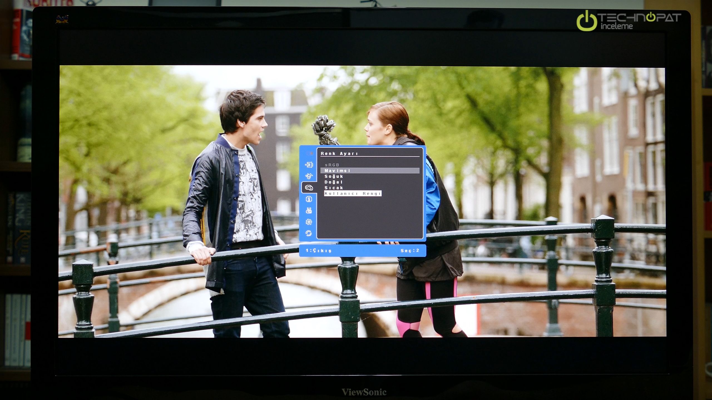Click the Technopat inceleme logo
712x400 pixels.
(x=629, y=21)
